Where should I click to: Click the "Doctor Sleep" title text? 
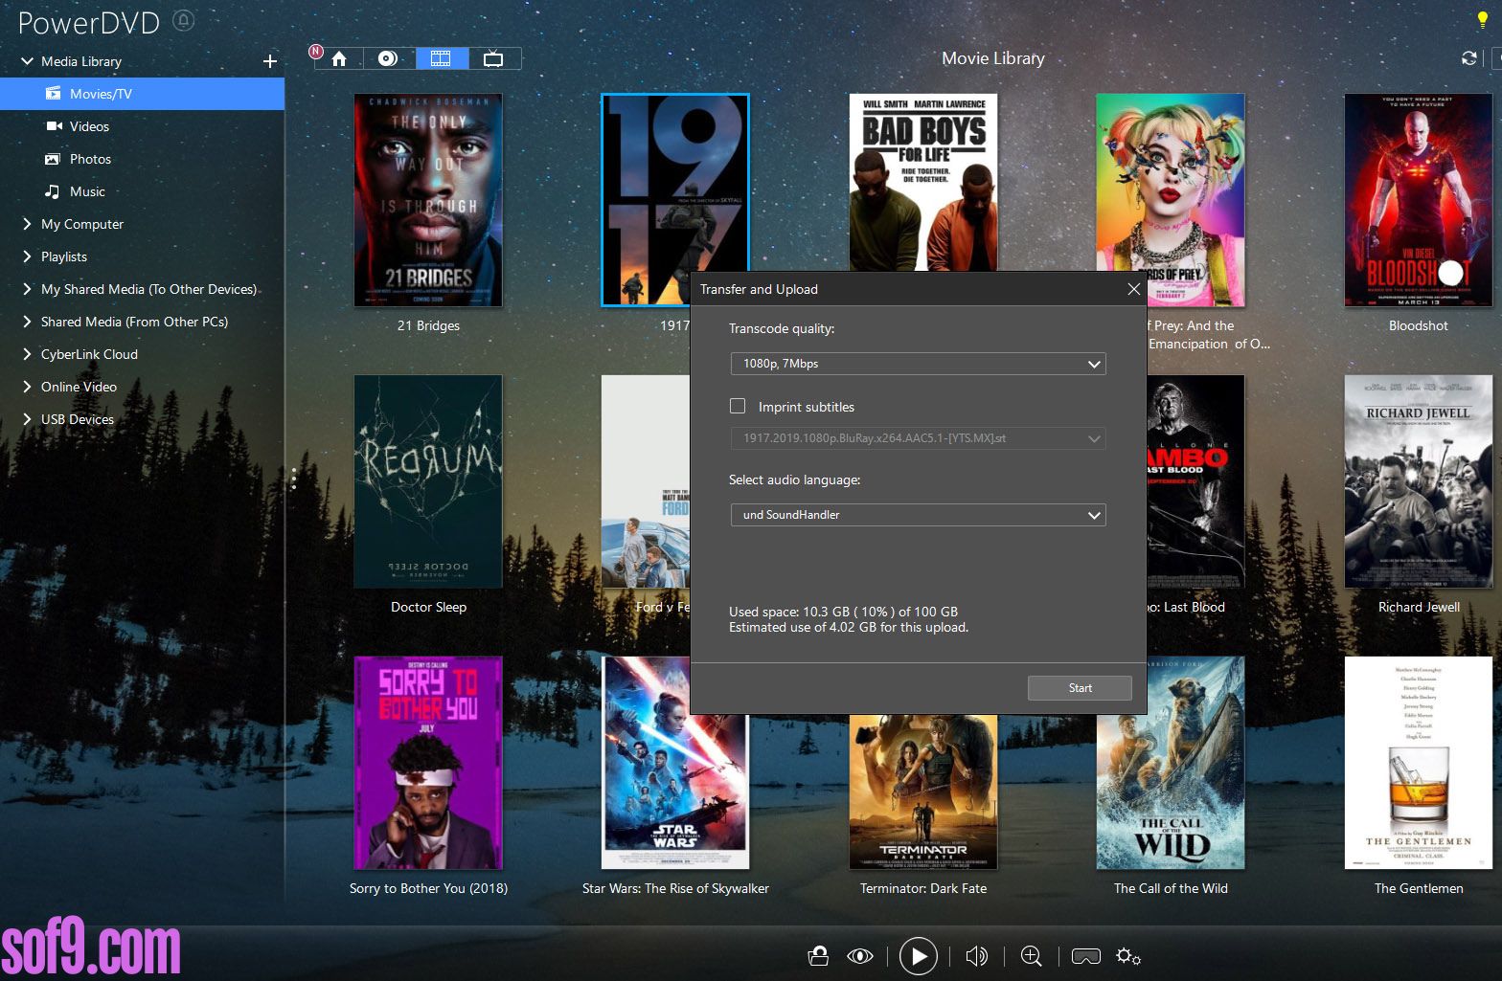[x=428, y=607]
